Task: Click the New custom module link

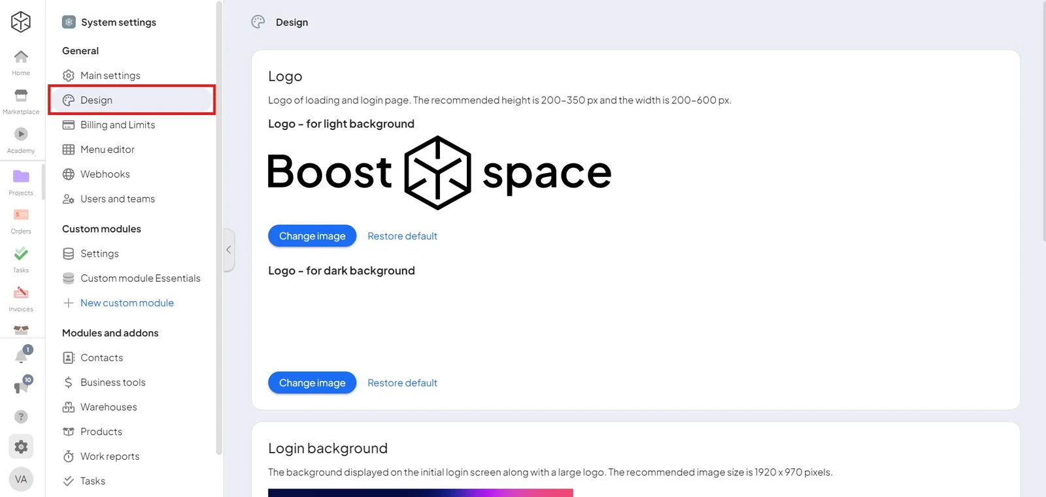Action: (x=127, y=303)
